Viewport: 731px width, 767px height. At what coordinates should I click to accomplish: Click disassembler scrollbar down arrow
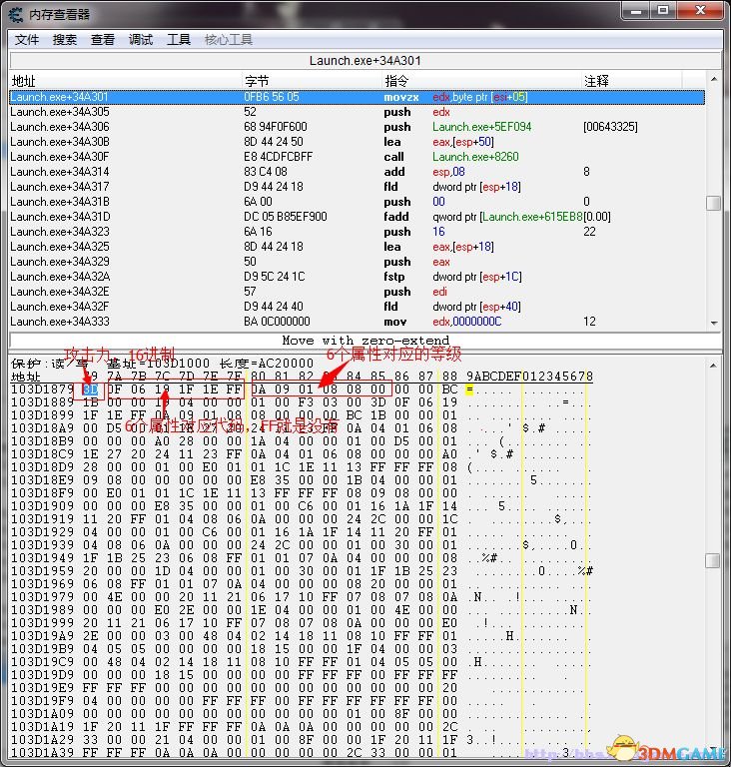tap(714, 323)
